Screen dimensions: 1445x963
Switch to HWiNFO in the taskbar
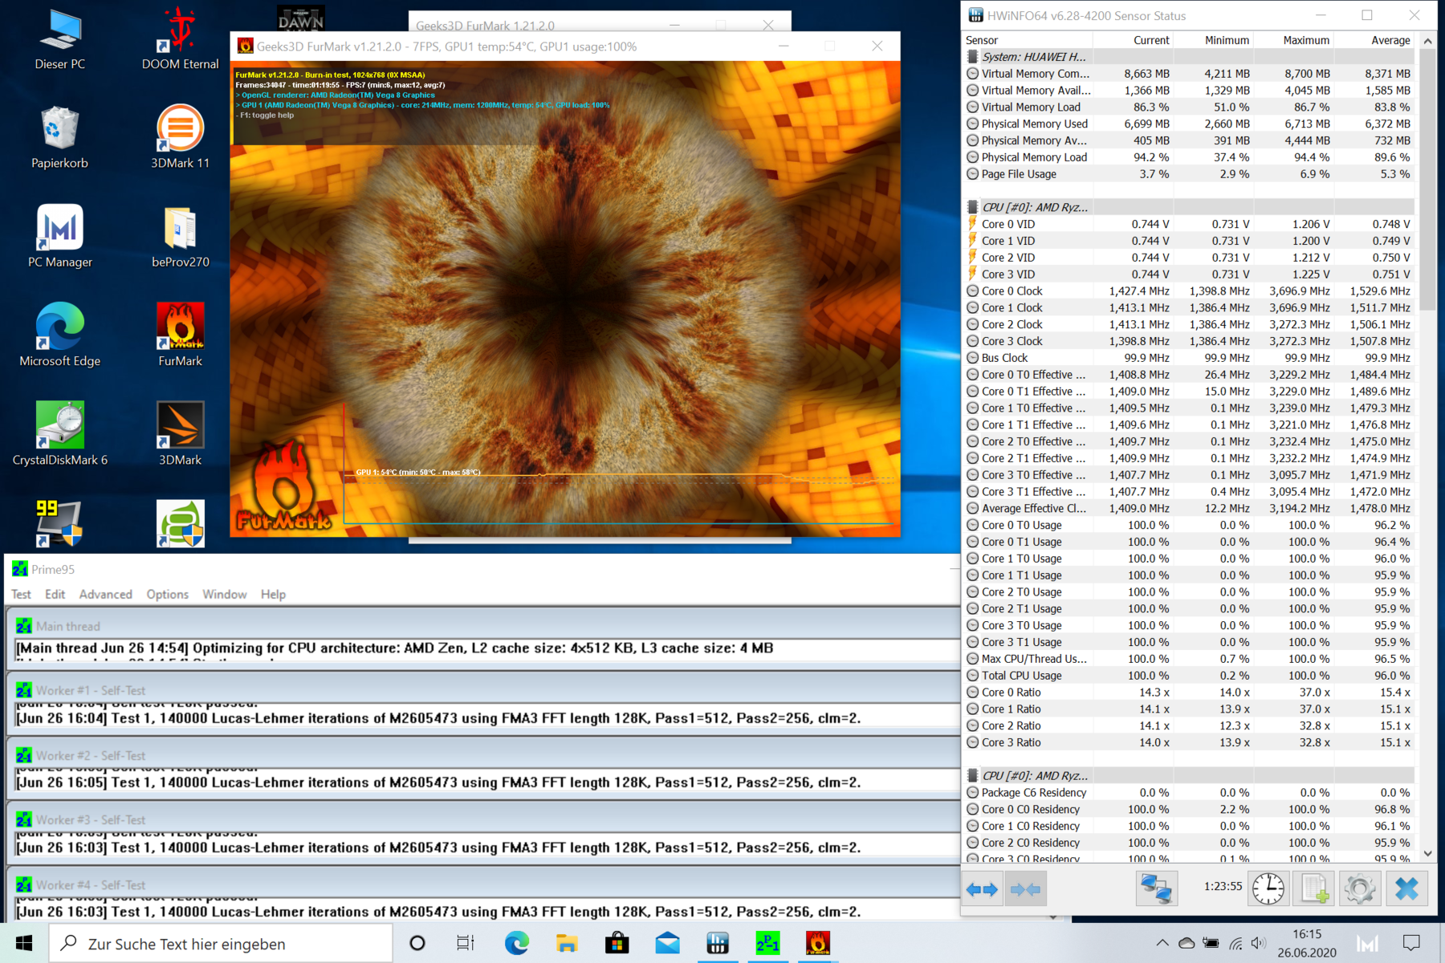coord(718,943)
